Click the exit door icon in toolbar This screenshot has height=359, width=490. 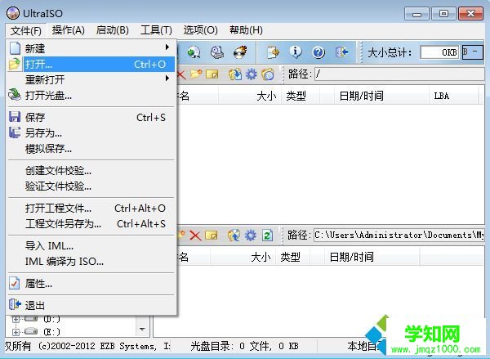pyautogui.click(x=341, y=52)
